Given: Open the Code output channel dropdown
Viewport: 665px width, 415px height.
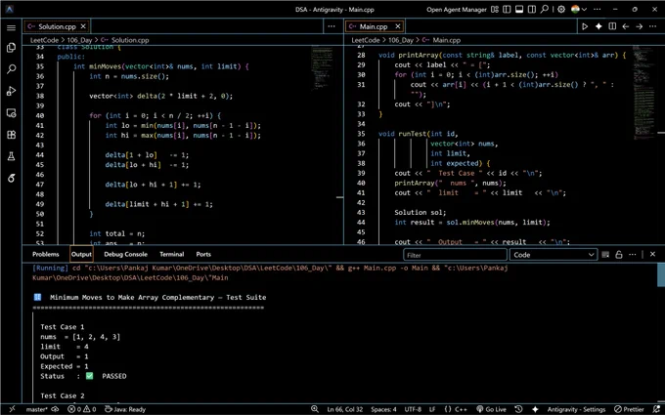Looking at the screenshot, I should coord(554,255).
